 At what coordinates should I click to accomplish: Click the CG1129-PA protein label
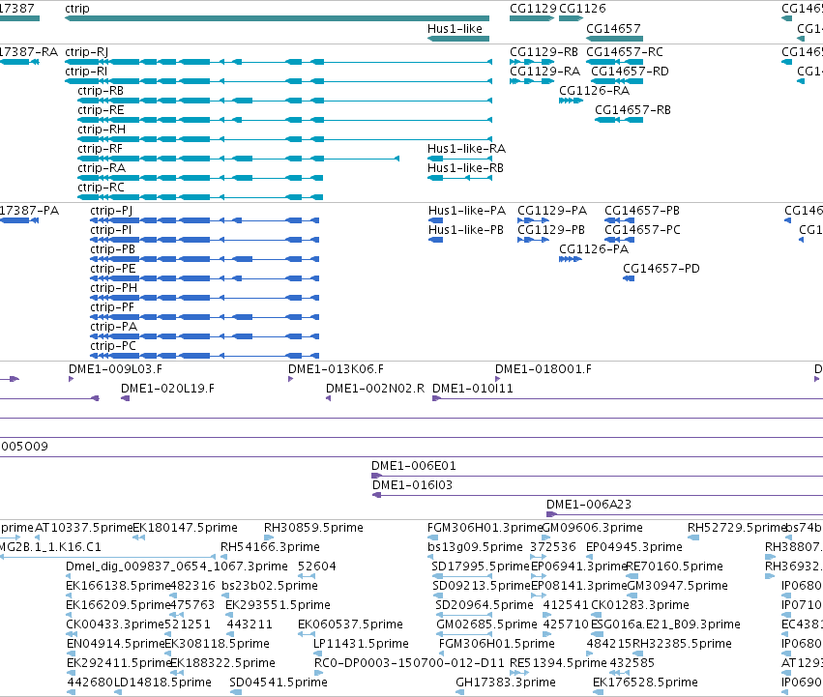[552, 211]
